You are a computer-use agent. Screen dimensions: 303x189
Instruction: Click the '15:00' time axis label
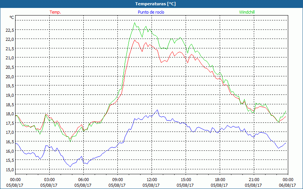pos(186,180)
